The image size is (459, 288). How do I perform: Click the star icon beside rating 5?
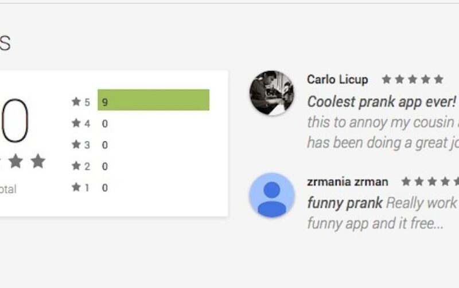click(x=76, y=102)
